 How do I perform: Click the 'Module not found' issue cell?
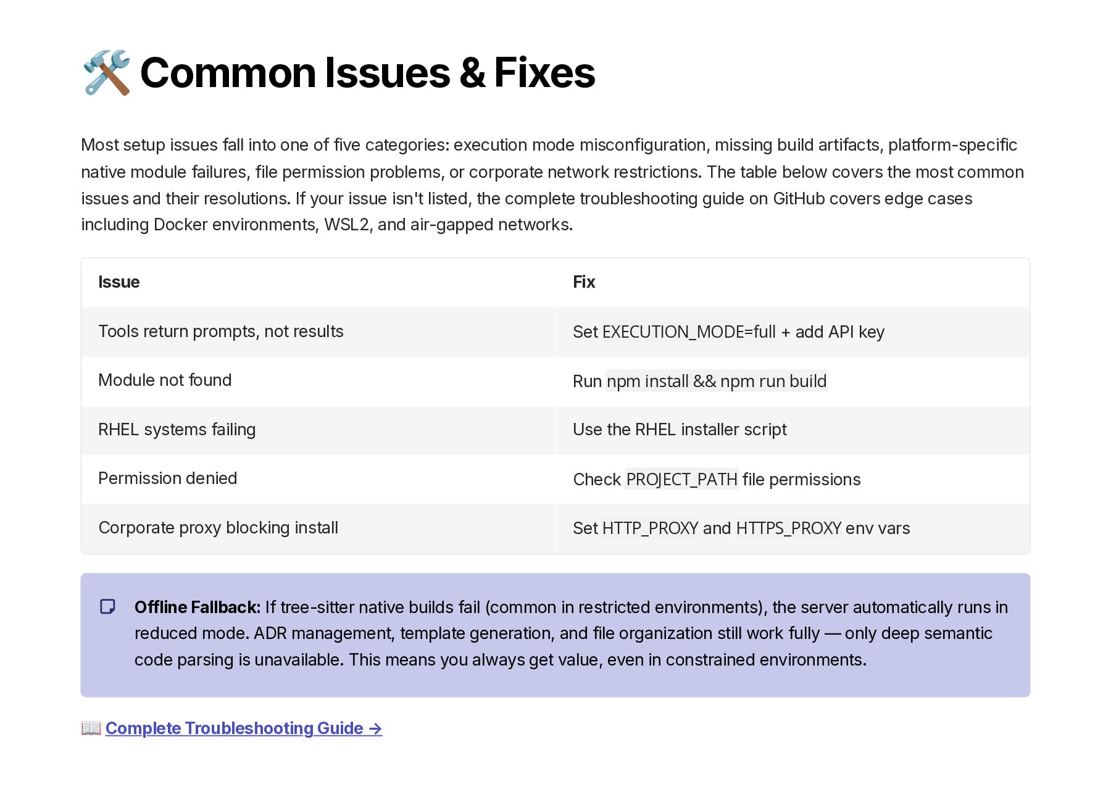tap(318, 381)
